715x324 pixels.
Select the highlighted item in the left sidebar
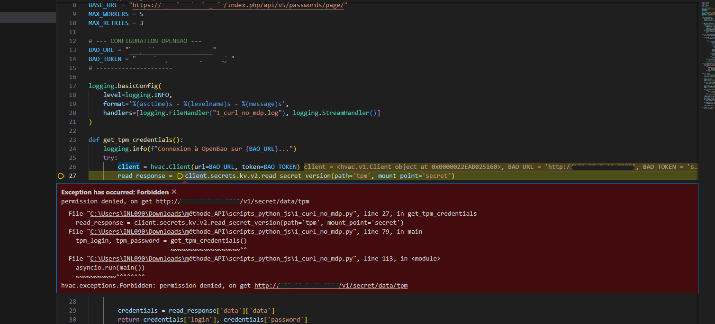point(27,18)
